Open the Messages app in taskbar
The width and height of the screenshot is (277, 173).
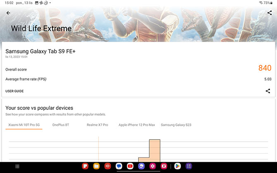pos(119,166)
